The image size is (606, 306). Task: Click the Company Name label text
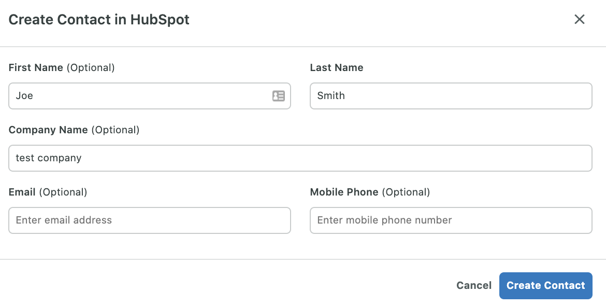48,130
